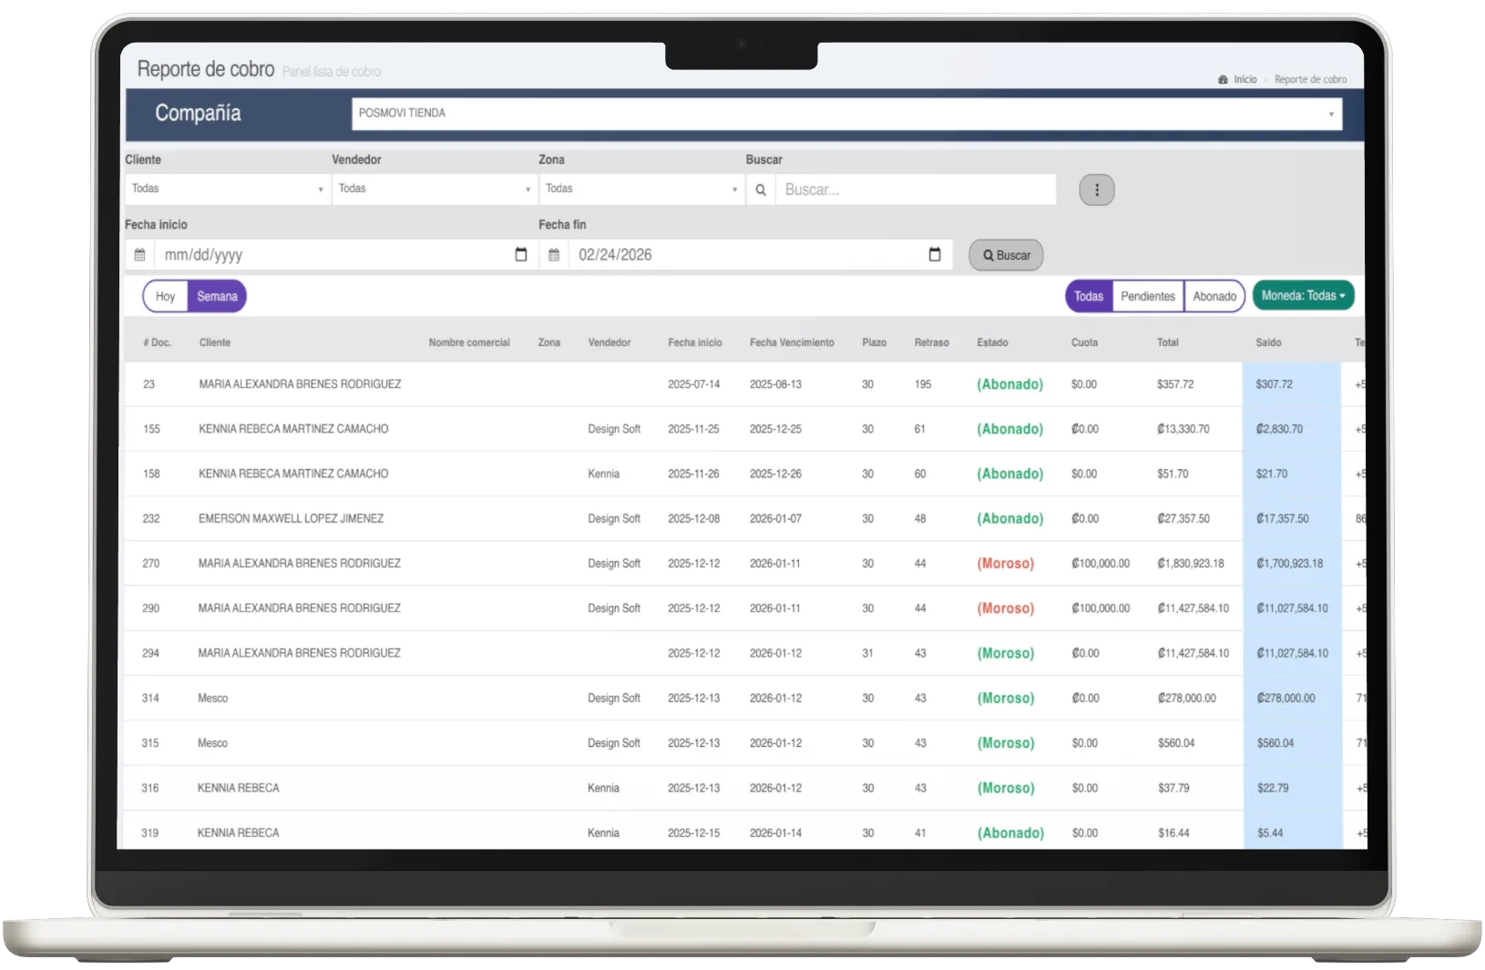Screen dimensions: 1485x970
Task: Open the calendar picker in Fecha fin
Action: (x=934, y=255)
